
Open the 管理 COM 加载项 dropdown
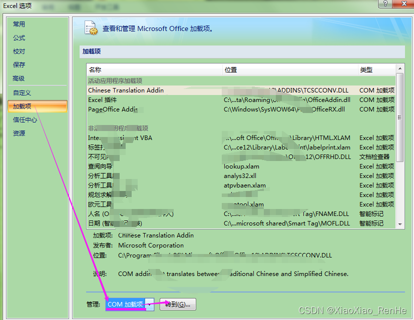pos(148,304)
